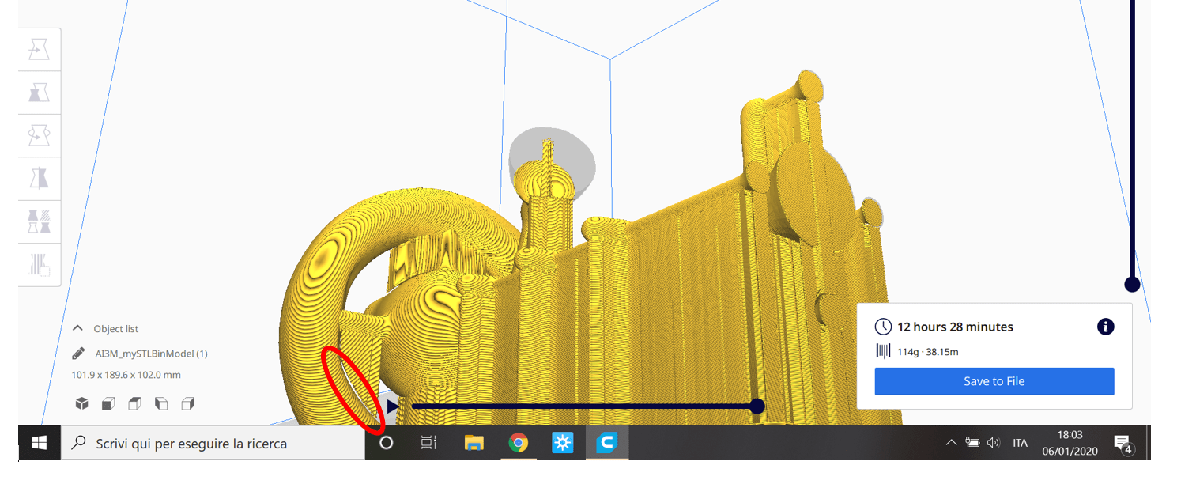The height and width of the screenshot is (484, 1181).
Task: Show hidden system tray icons
Action: 951,443
